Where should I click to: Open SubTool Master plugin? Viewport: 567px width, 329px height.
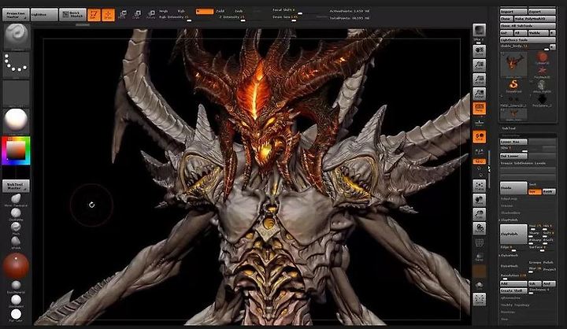[16, 186]
